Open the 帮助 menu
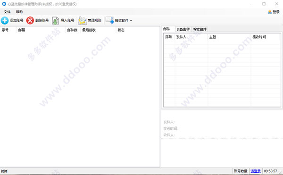The image size is (283, 175). 19,12
